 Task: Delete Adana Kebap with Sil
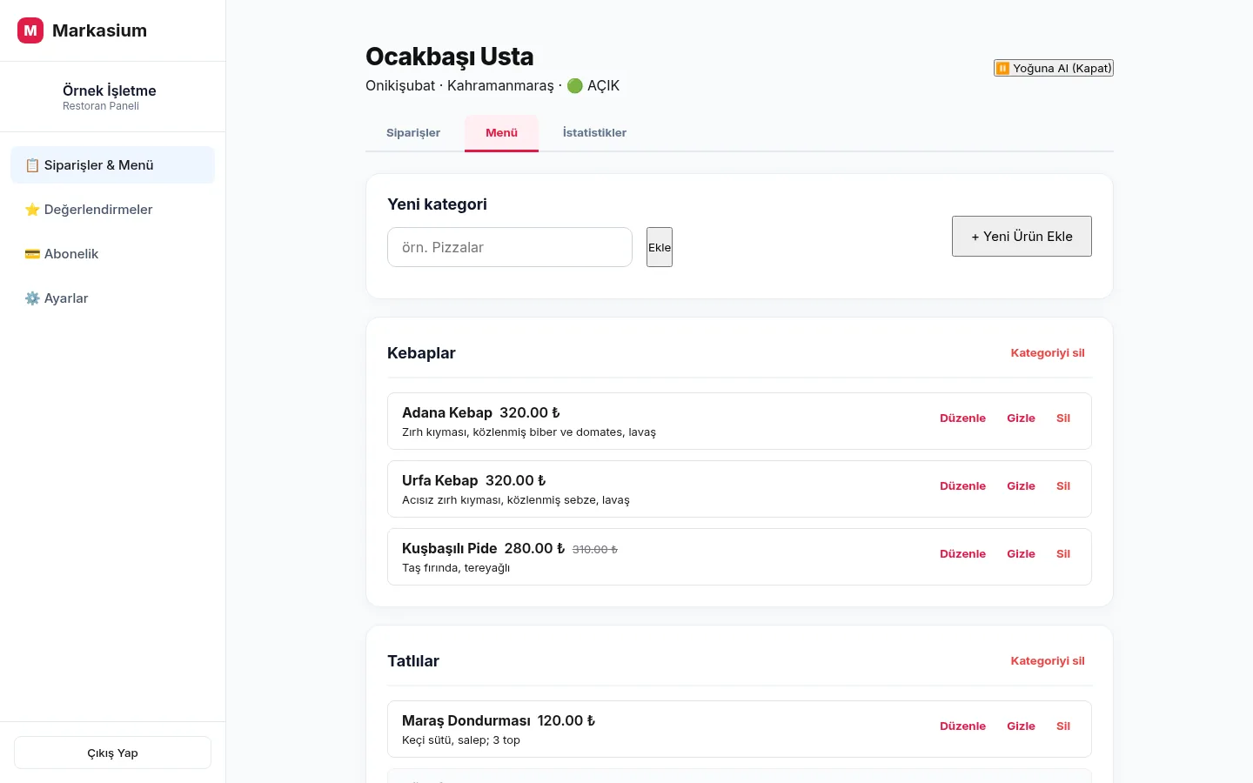tap(1063, 418)
